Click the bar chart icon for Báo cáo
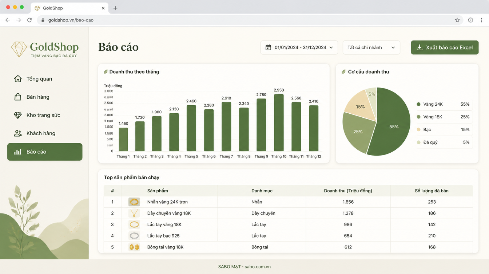The height and width of the screenshot is (274, 489). (17, 152)
